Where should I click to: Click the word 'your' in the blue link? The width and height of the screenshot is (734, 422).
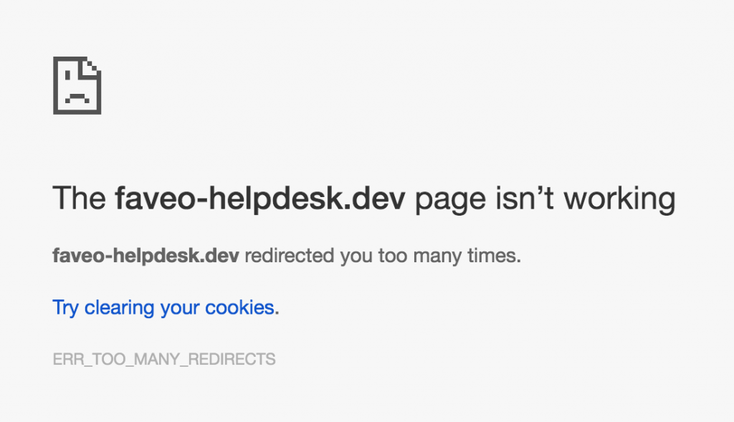(180, 308)
